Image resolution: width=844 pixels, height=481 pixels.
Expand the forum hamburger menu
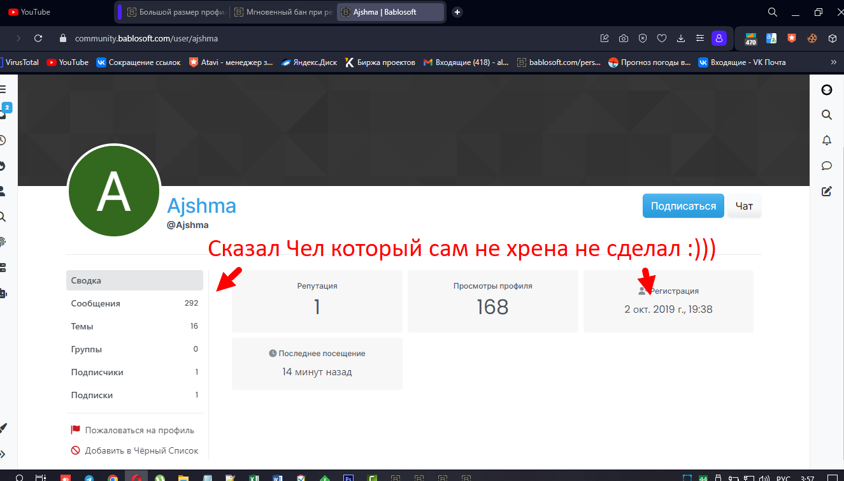[x=4, y=89]
